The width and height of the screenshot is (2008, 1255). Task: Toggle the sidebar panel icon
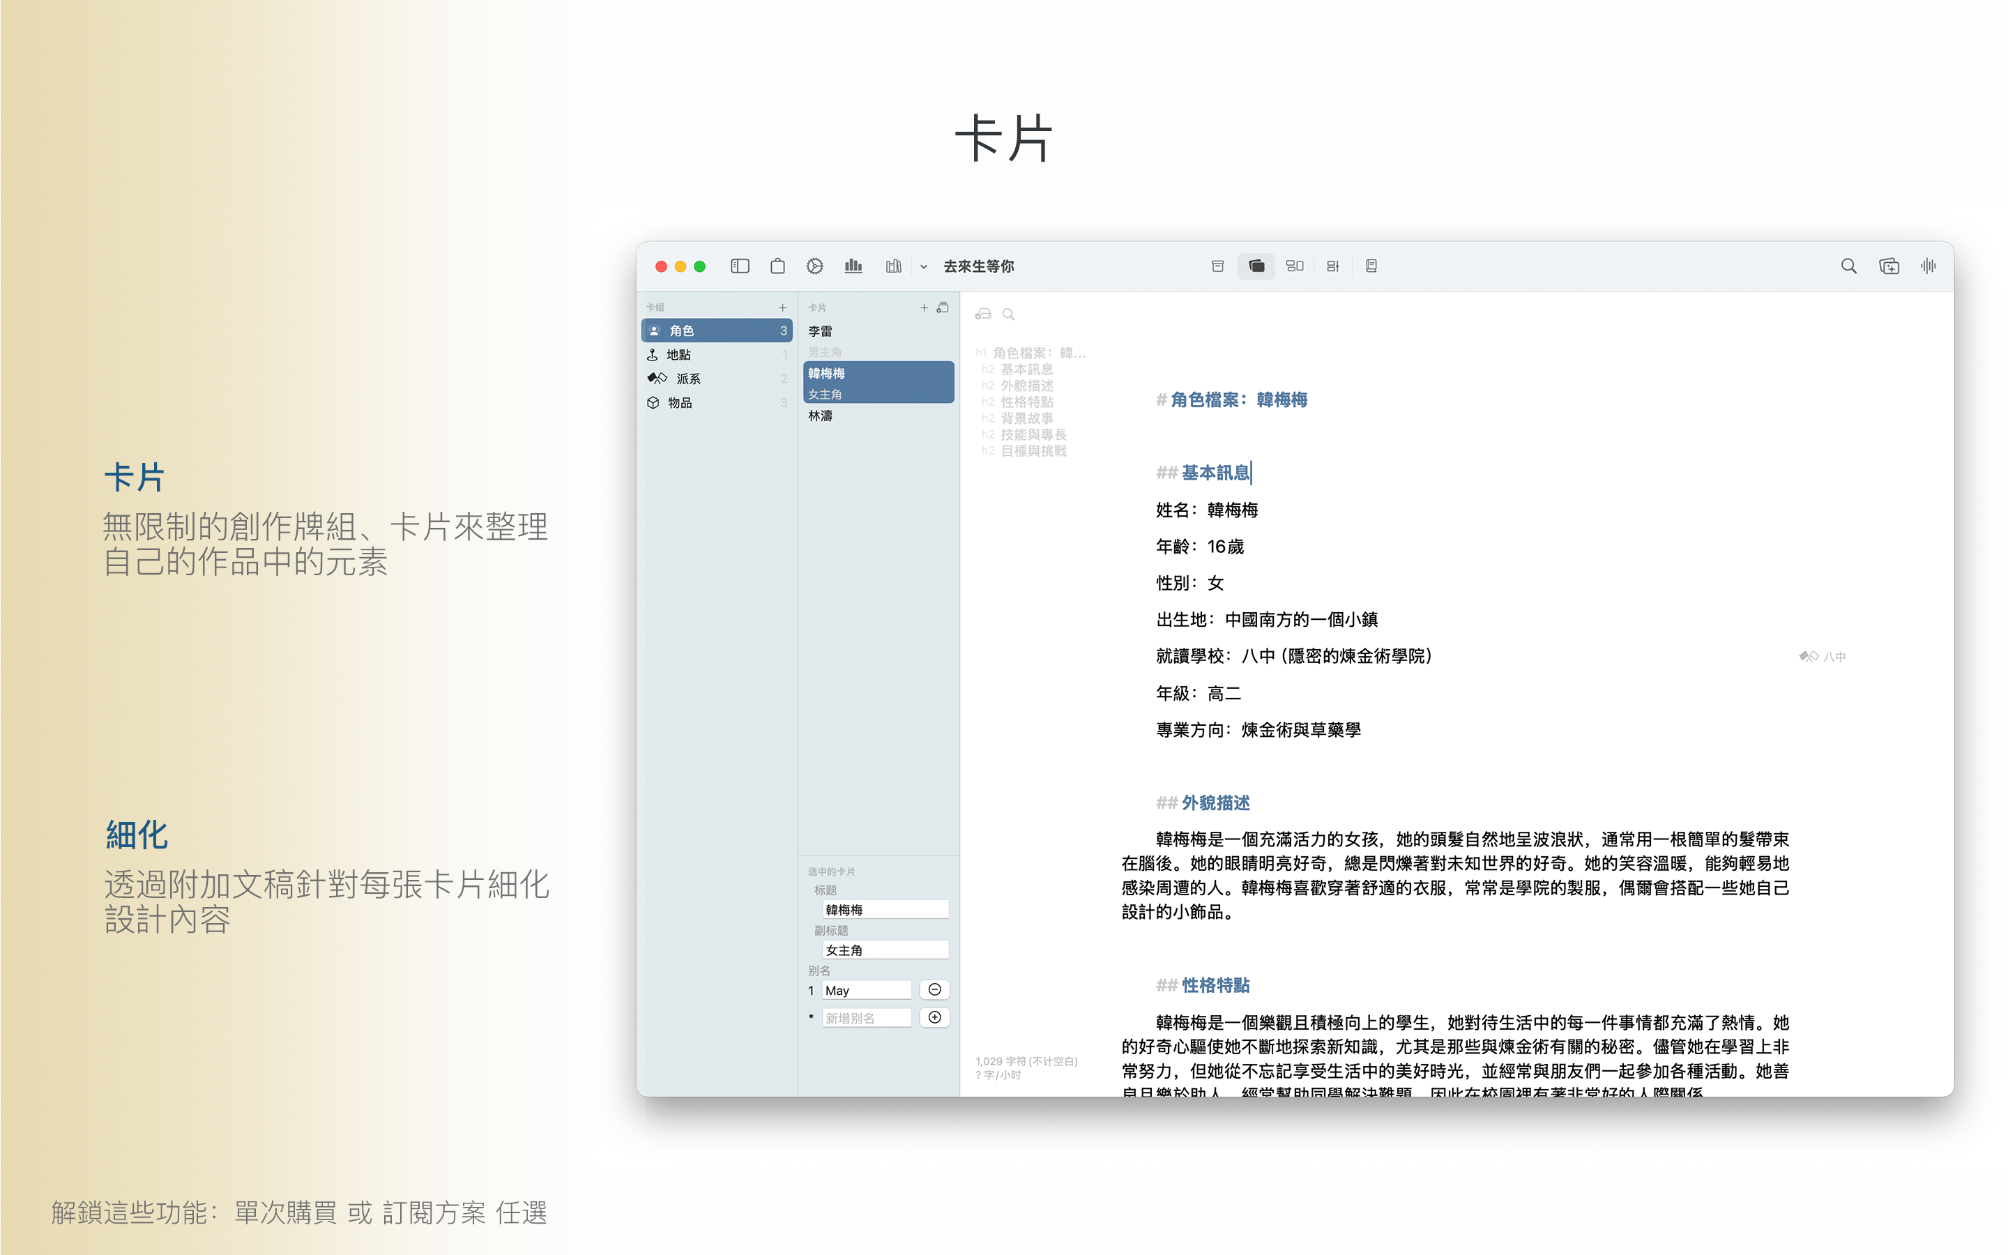739,266
